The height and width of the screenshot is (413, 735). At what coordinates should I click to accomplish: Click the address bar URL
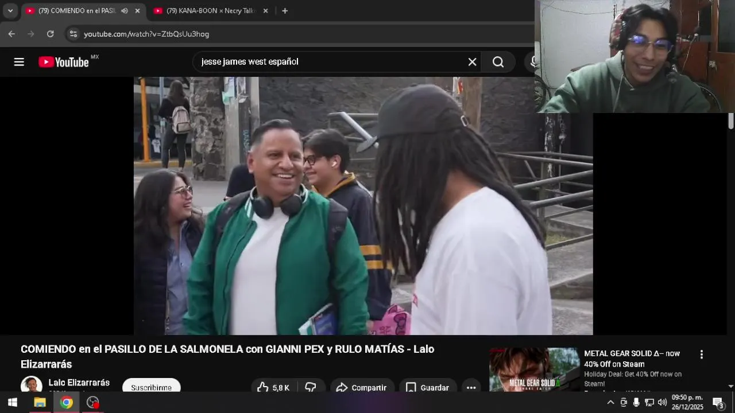[146, 34]
